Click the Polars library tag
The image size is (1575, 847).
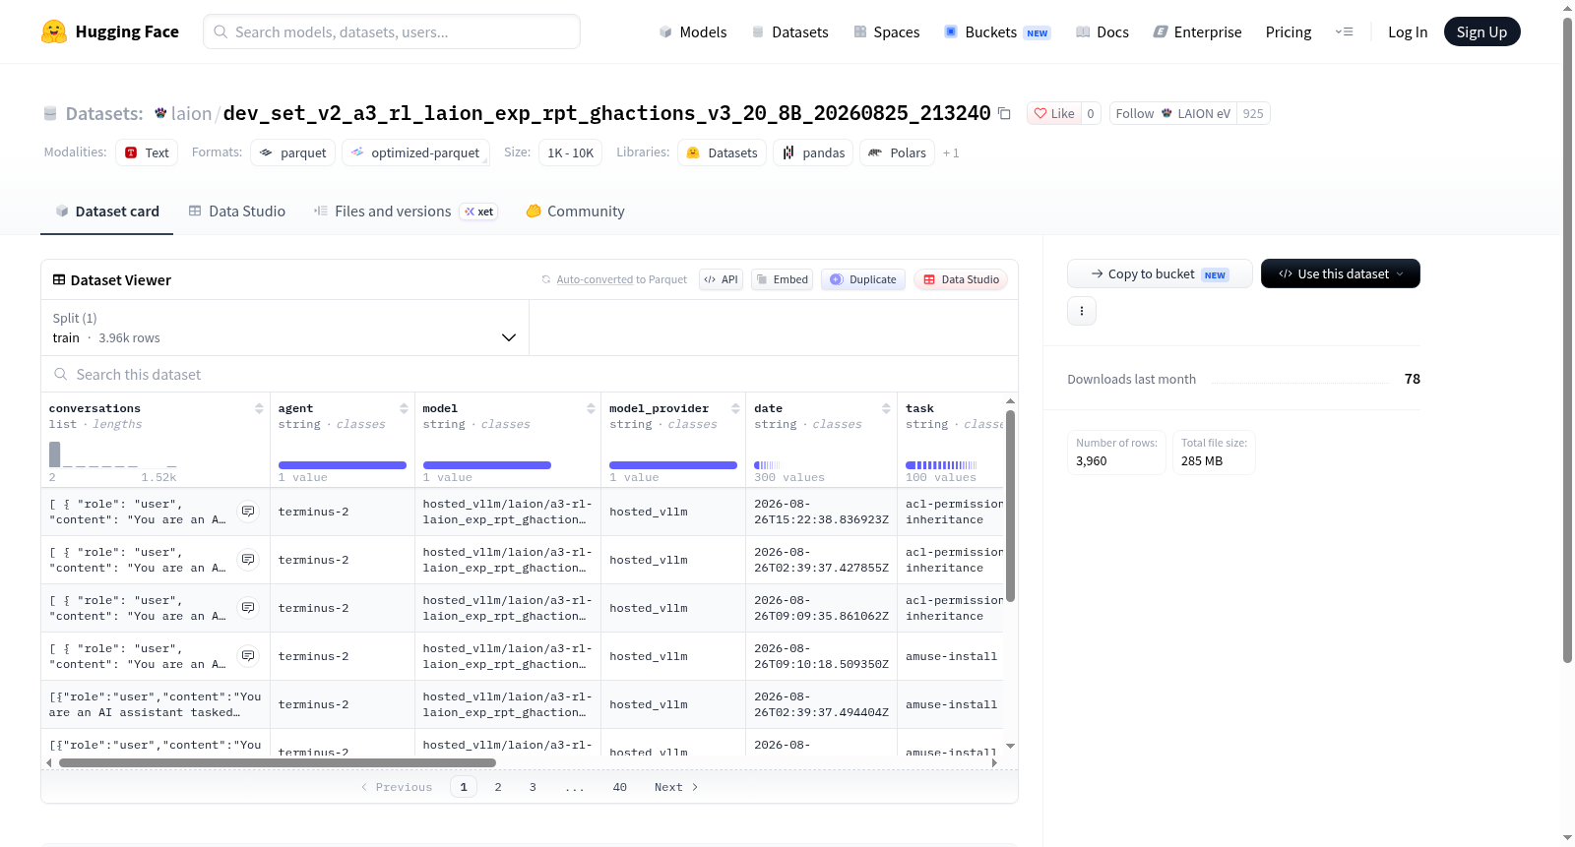898,152
